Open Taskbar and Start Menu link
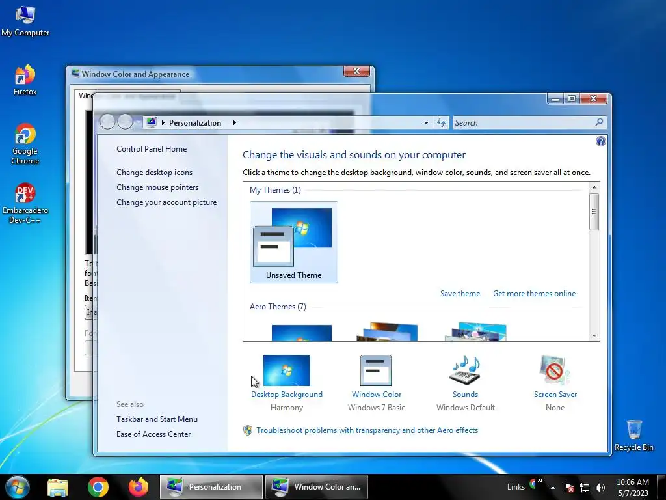The width and height of the screenshot is (666, 500). 157,419
